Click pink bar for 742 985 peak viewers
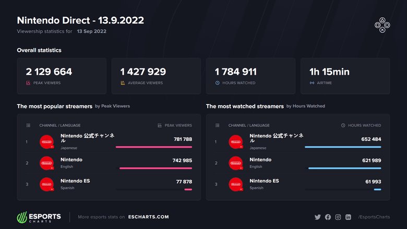Screen dimensions: 407x229 click(x=155, y=168)
